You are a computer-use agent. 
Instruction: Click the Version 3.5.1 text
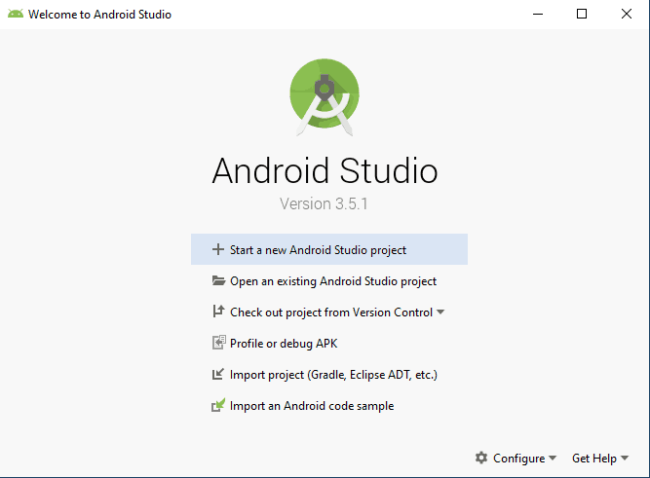pyautogui.click(x=324, y=203)
